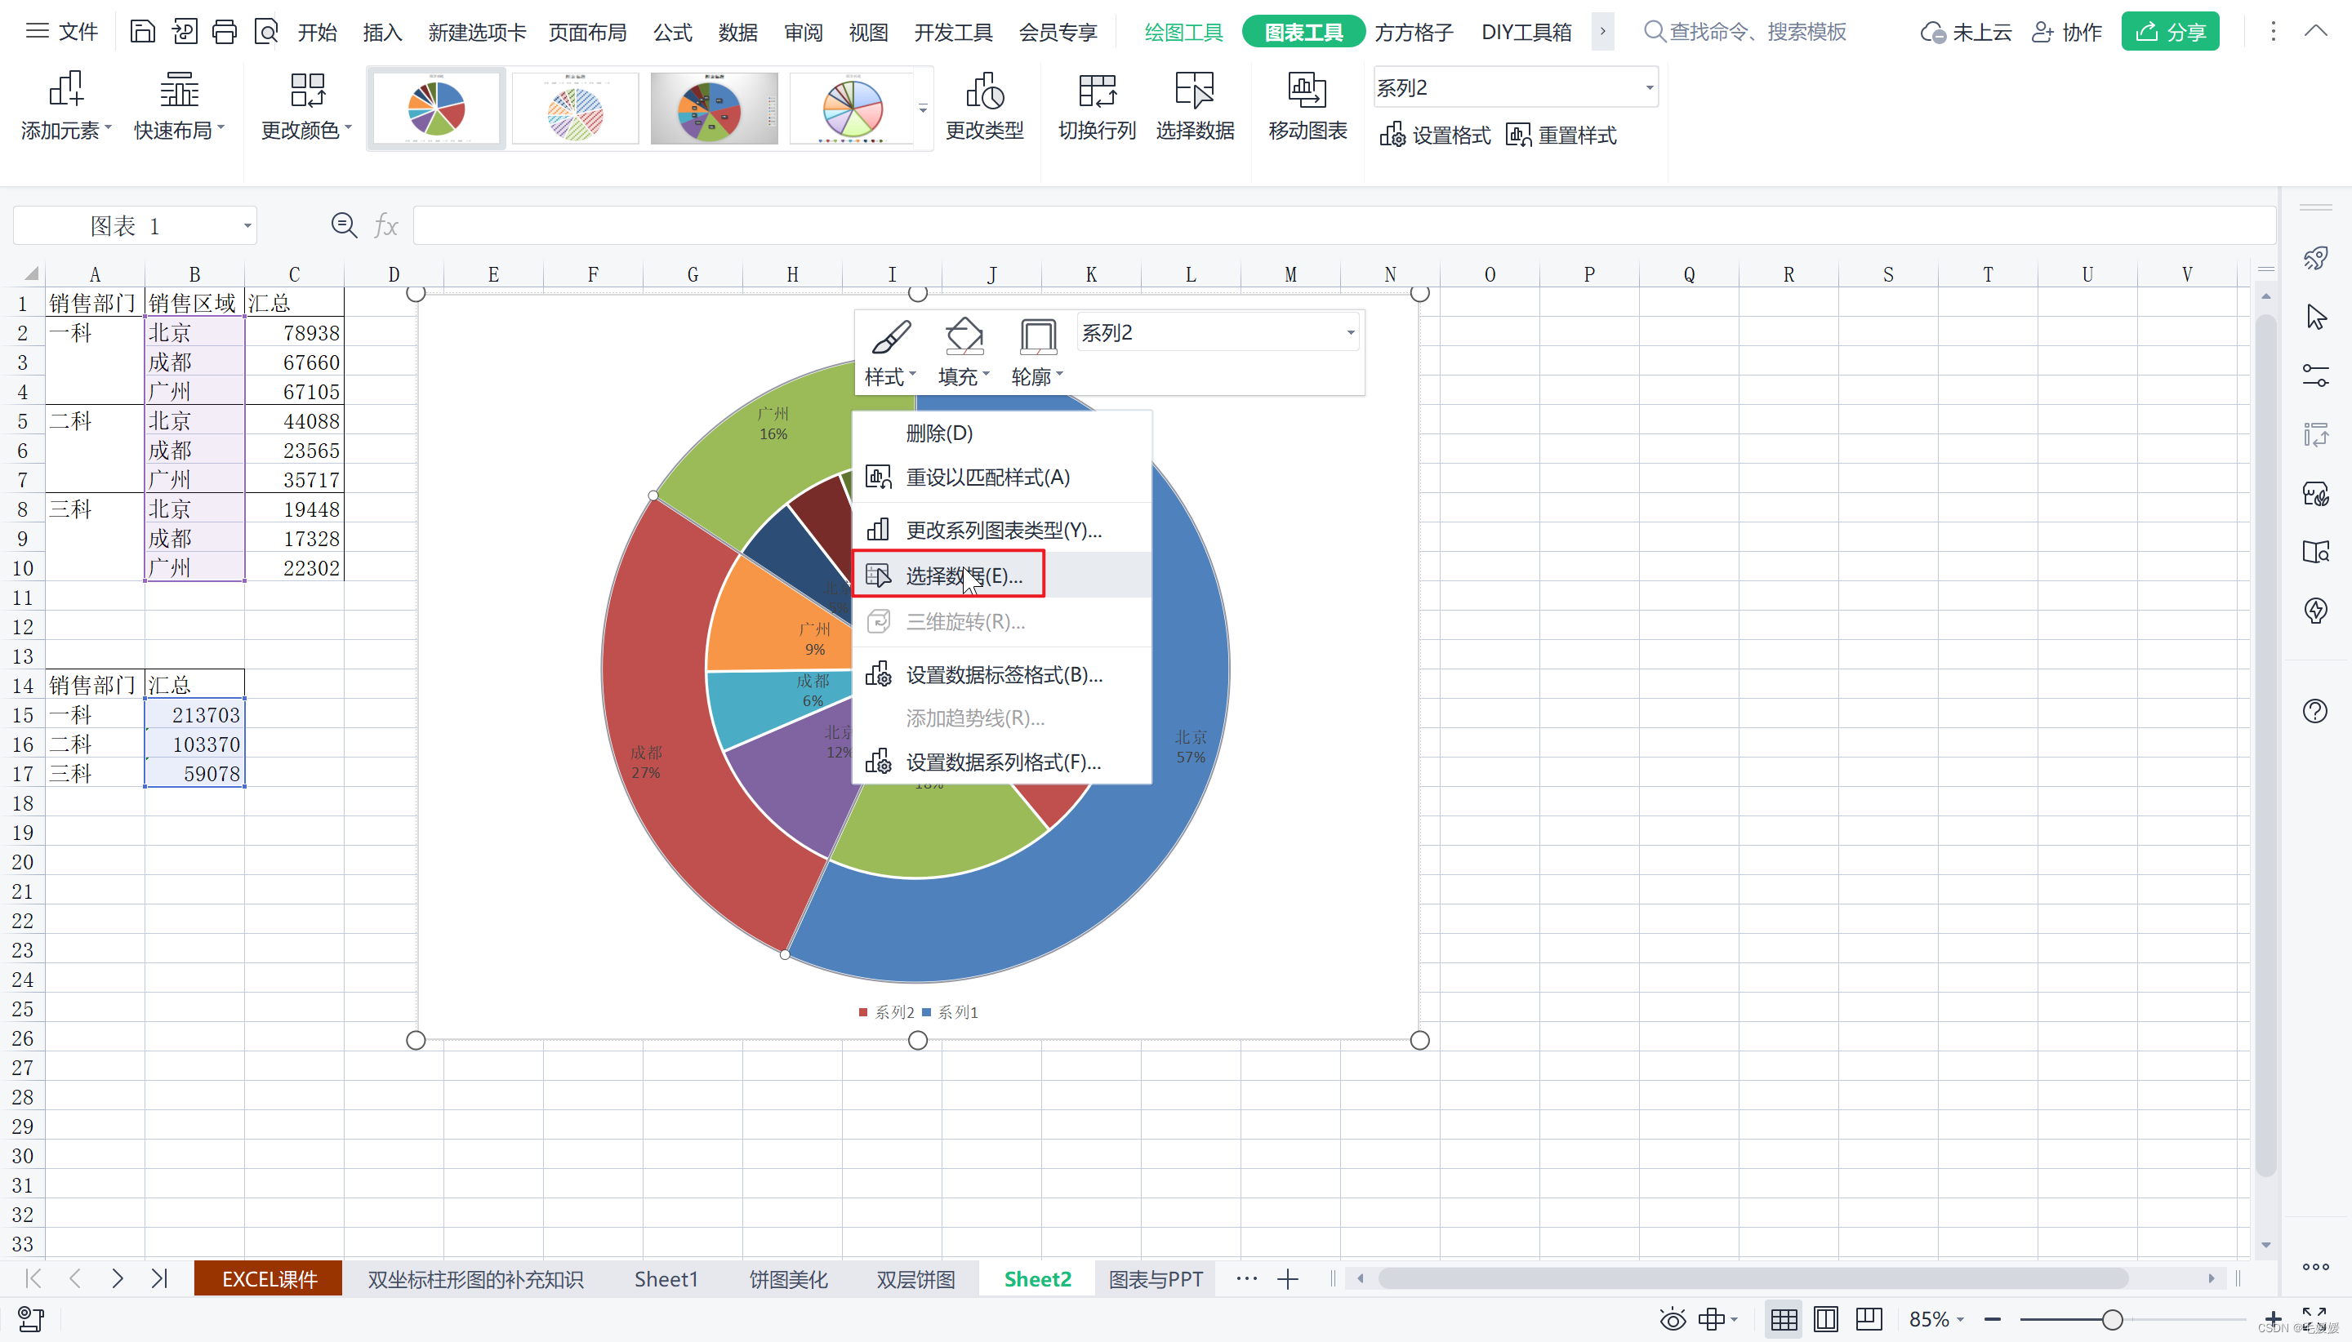Switch to normal grid view
2352x1342 pixels.
click(x=1783, y=1320)
